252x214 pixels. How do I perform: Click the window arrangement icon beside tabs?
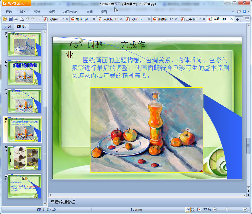[247, 19]
